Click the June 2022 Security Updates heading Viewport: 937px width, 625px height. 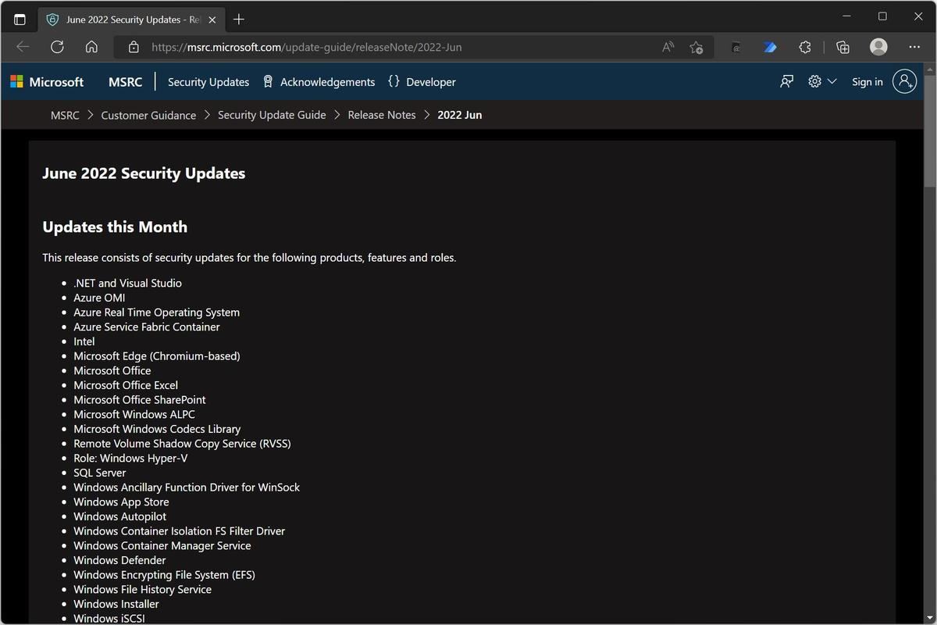pos(144,173)
